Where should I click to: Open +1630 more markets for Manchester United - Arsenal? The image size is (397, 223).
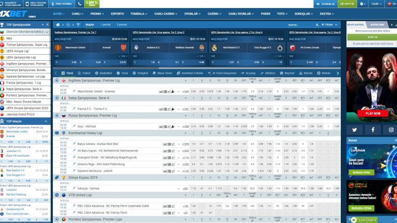pos(185,92)
